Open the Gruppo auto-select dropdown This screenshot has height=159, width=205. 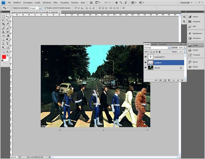point(40,8)
